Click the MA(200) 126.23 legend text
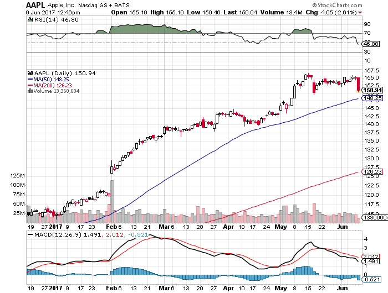Screen dimensions: 388x293 (x=53, y=85)
